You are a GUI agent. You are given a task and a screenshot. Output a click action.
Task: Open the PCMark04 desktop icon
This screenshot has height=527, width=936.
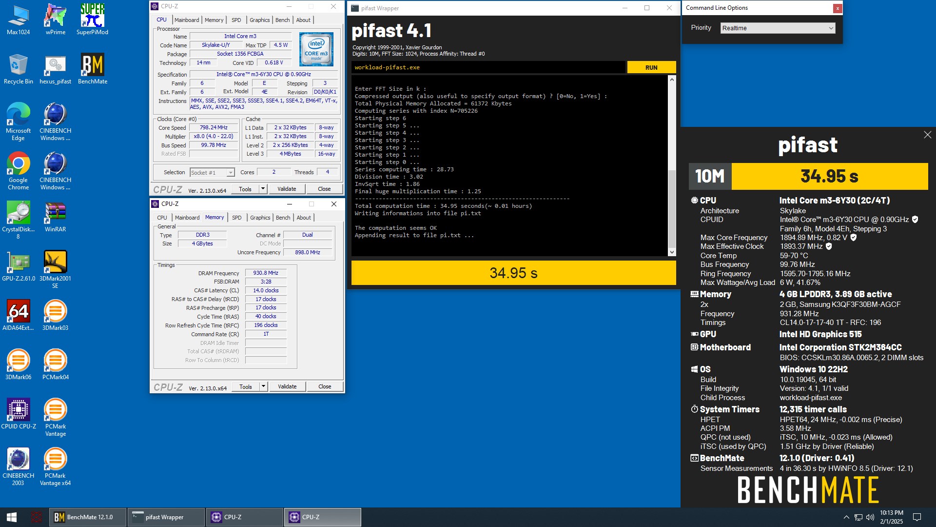[56, 365]
